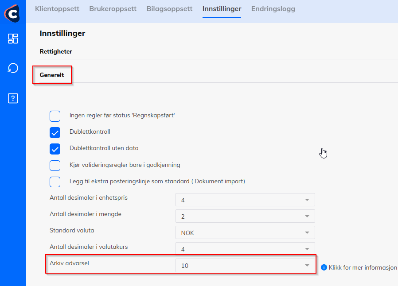The height and width of the screenshot is (286, 398).
Task: Disable Dublettkontroll uten dato checkbox
Action: click(55, 149)
